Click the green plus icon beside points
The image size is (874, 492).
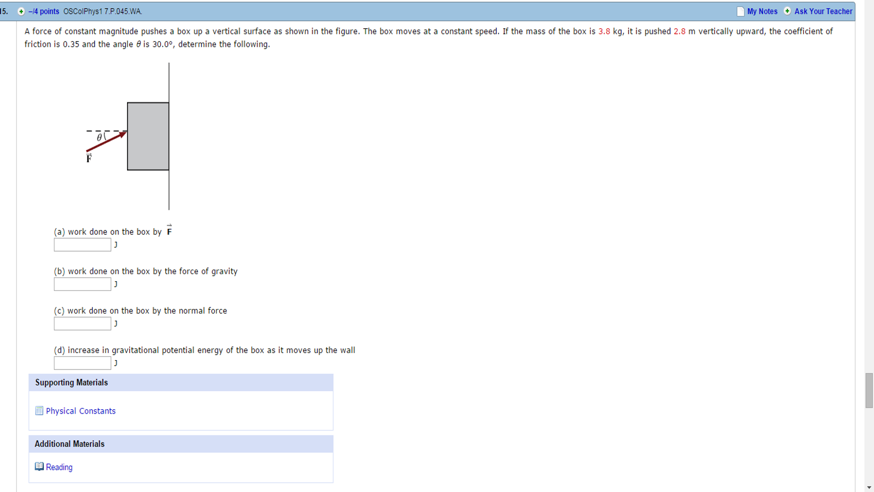(21, 11)
